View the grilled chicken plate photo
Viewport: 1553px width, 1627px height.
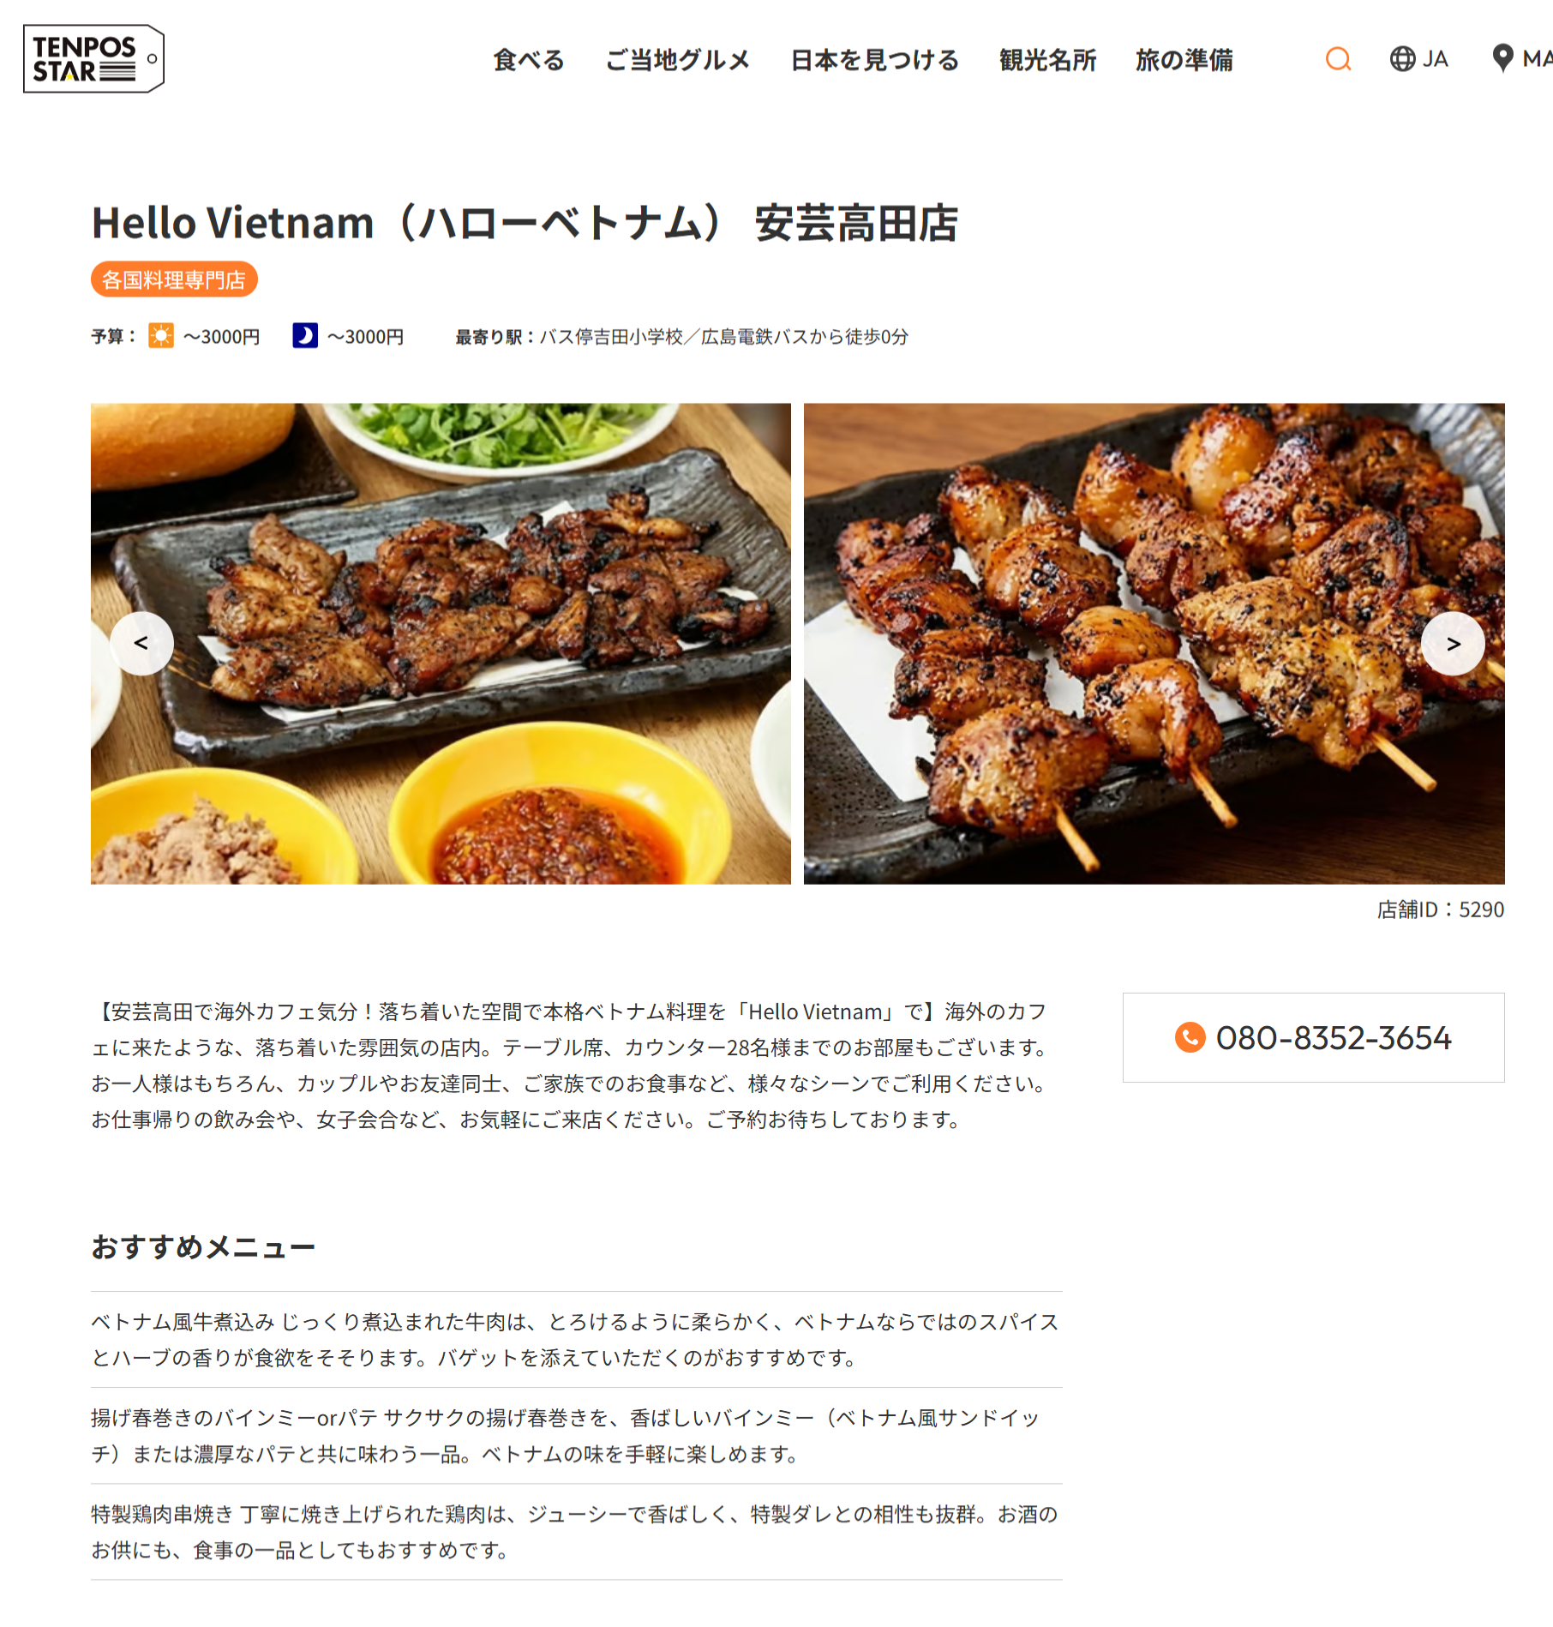pos(441,643)
